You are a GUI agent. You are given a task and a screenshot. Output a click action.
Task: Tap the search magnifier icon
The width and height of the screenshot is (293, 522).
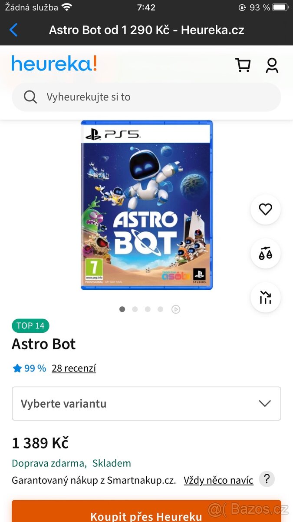pyautogui.click(x=30, y=97)
